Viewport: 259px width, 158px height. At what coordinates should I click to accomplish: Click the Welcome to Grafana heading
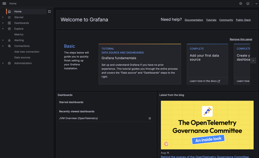click(84, 20)
